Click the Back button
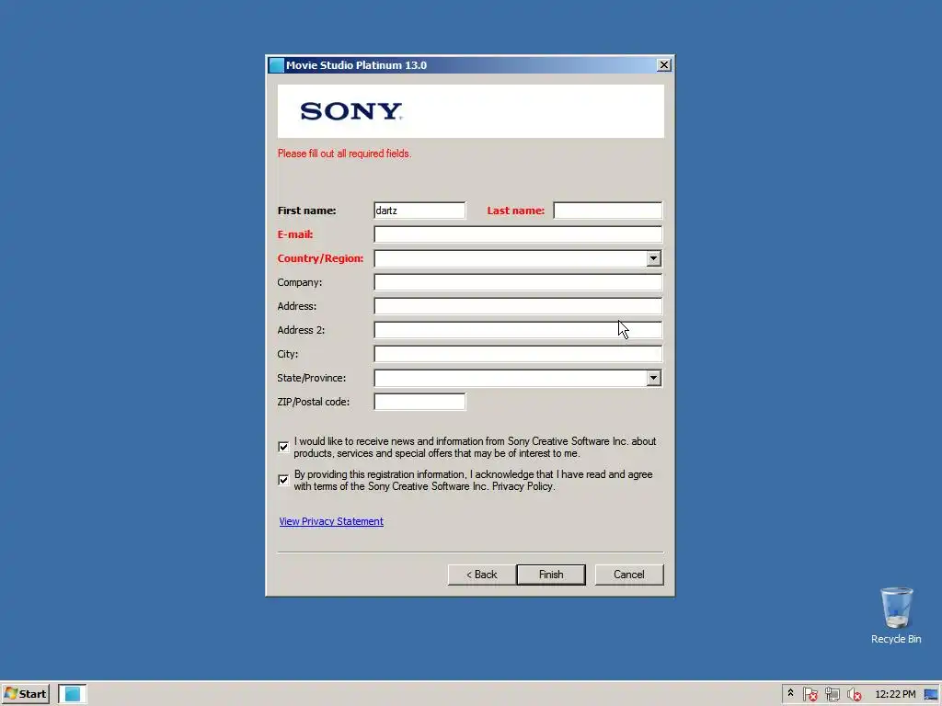Screen dimensions: 942x706 (481, 575)
